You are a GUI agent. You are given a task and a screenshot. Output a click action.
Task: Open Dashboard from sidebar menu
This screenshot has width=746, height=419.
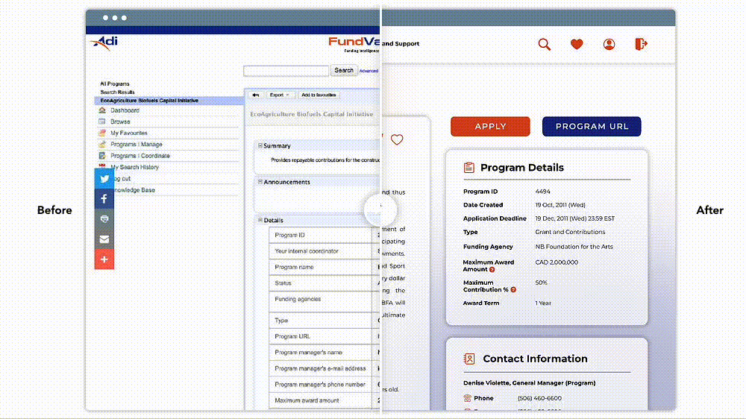125,110
